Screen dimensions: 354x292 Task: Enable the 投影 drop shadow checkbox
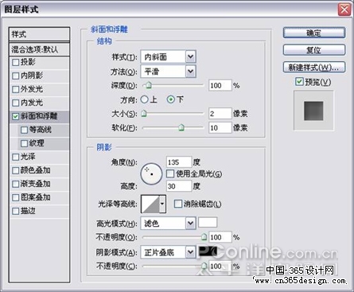(x=15, y=62)
